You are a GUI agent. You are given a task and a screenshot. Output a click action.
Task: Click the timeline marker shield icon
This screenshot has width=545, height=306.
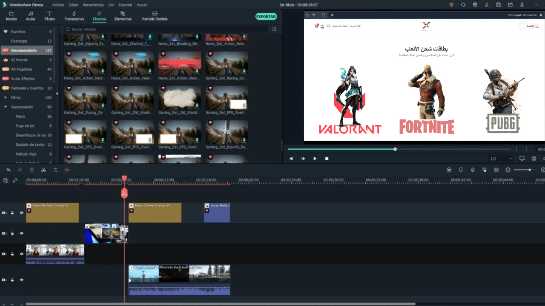[x=460, y=170]
